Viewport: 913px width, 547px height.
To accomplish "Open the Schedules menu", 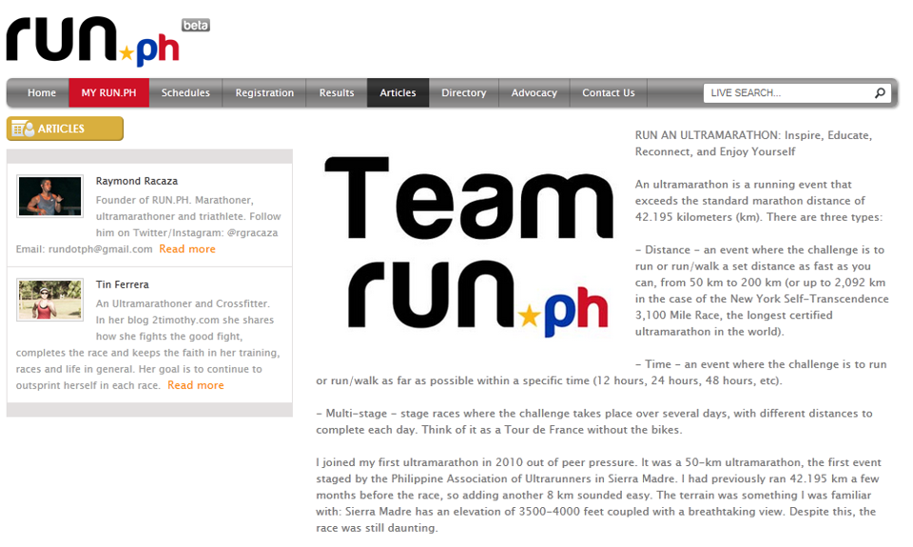I will coord(185,93).
